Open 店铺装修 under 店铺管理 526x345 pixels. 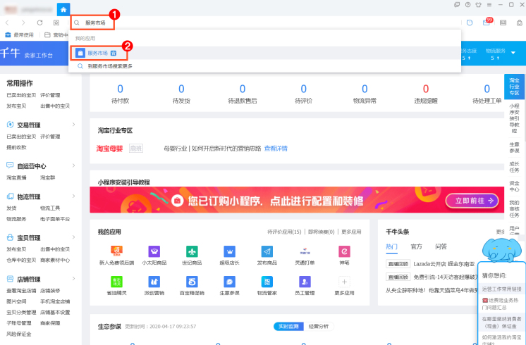tap(50, 291)
